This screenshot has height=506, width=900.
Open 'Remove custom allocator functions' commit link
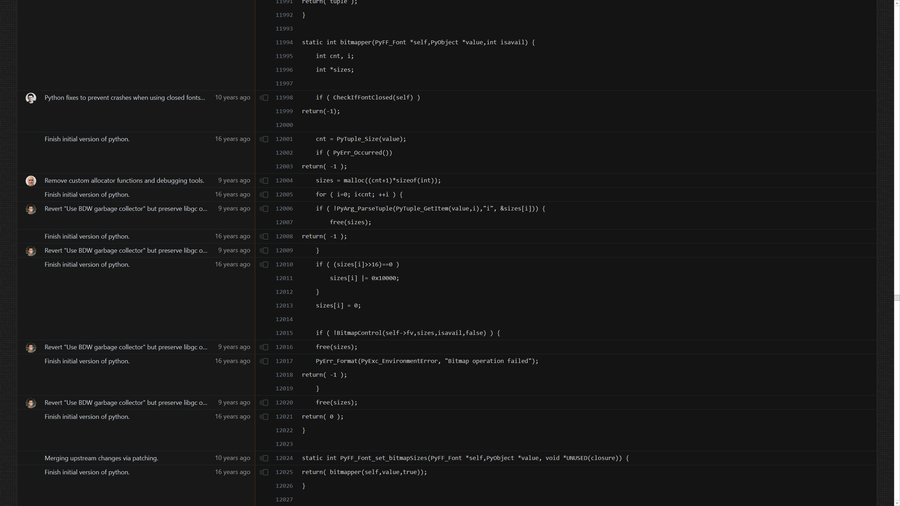(x=124, y=181)
